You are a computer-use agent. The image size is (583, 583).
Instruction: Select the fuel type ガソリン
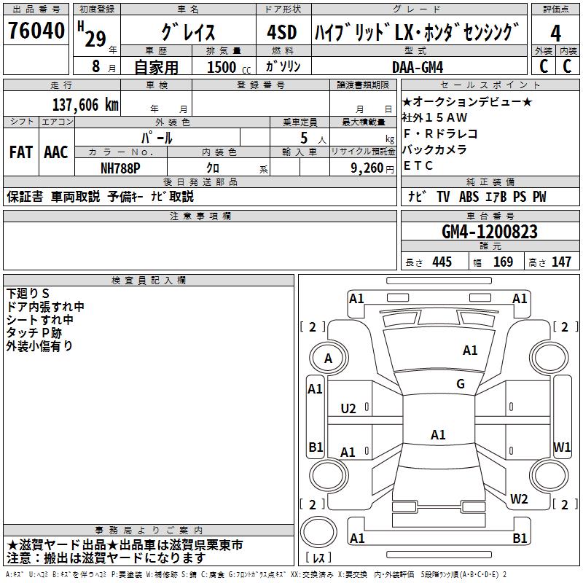[x=283, y=66]
